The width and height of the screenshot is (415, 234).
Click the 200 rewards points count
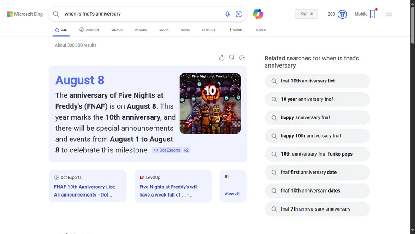(x=331, y=14)
